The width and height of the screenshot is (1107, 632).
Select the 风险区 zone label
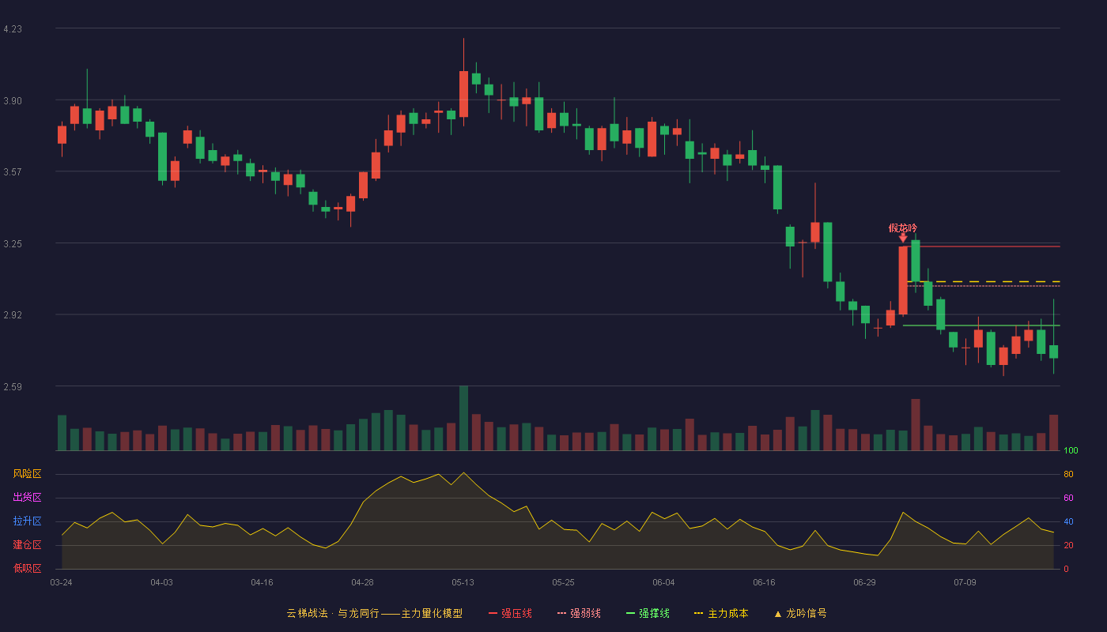point(27,474)
